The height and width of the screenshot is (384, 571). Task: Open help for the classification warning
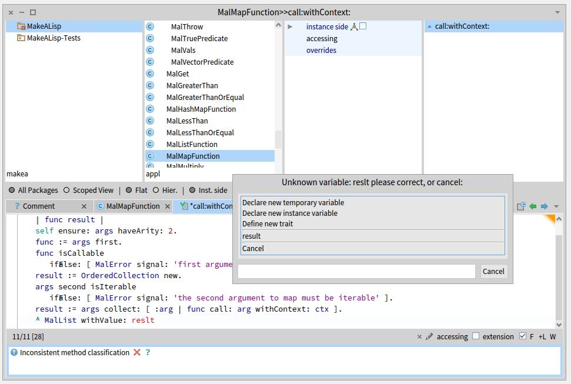pos(148,352)
